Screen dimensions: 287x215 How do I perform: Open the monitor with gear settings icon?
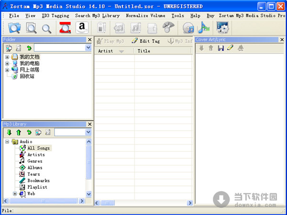pyautogui.click(x=222, y=28)
